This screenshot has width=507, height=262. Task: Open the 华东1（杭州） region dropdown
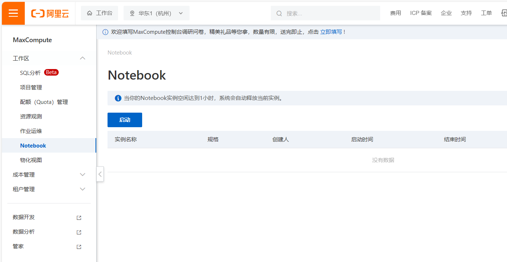157,13
